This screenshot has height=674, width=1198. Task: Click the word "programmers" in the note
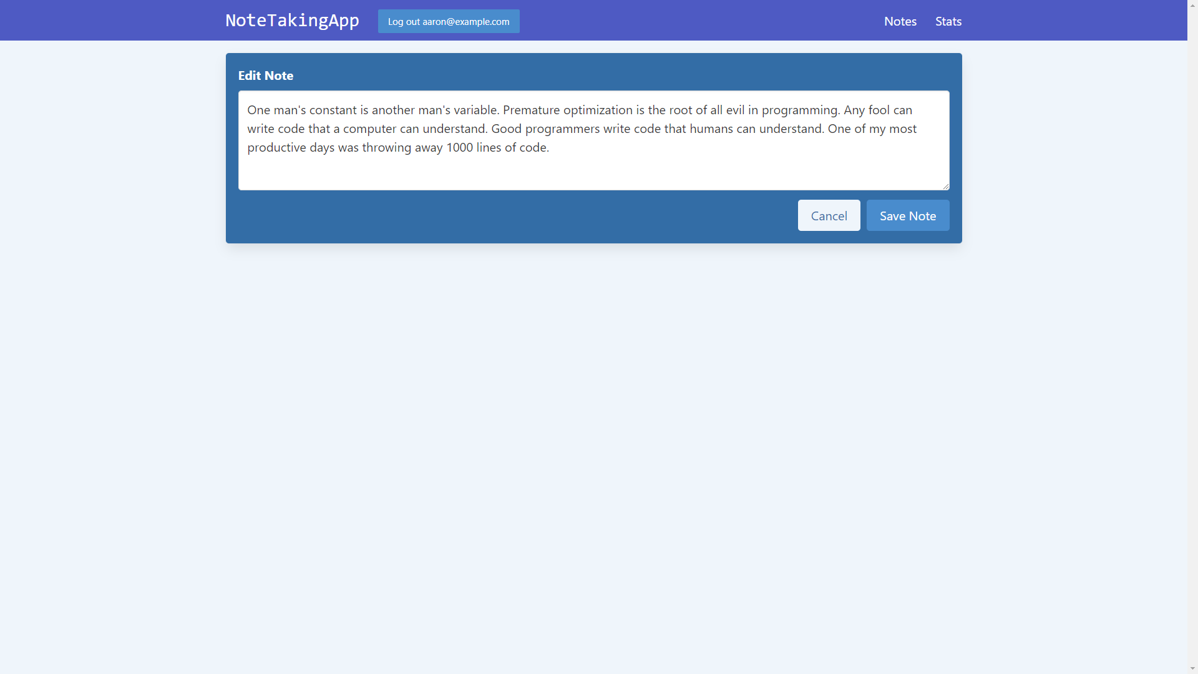click(562, 129)
